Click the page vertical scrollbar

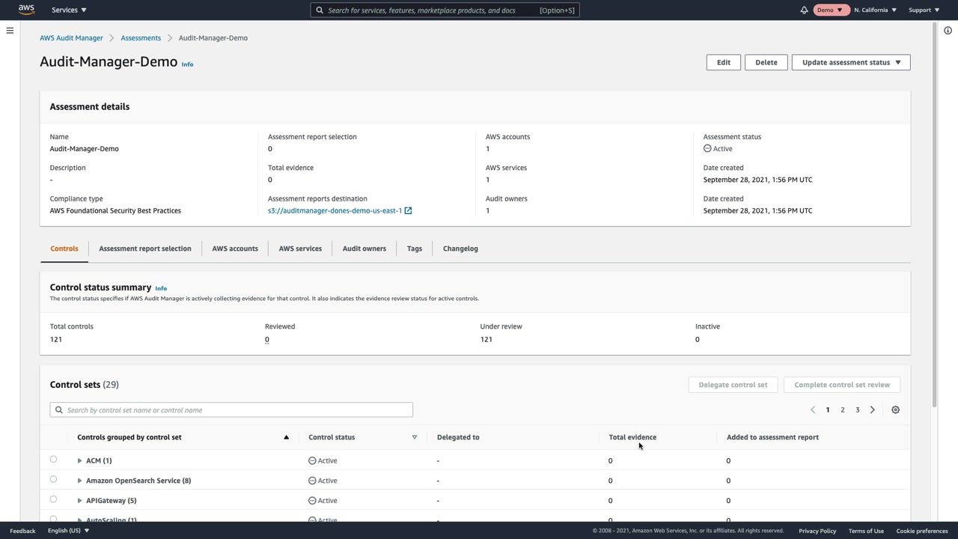tap(934, 214)
